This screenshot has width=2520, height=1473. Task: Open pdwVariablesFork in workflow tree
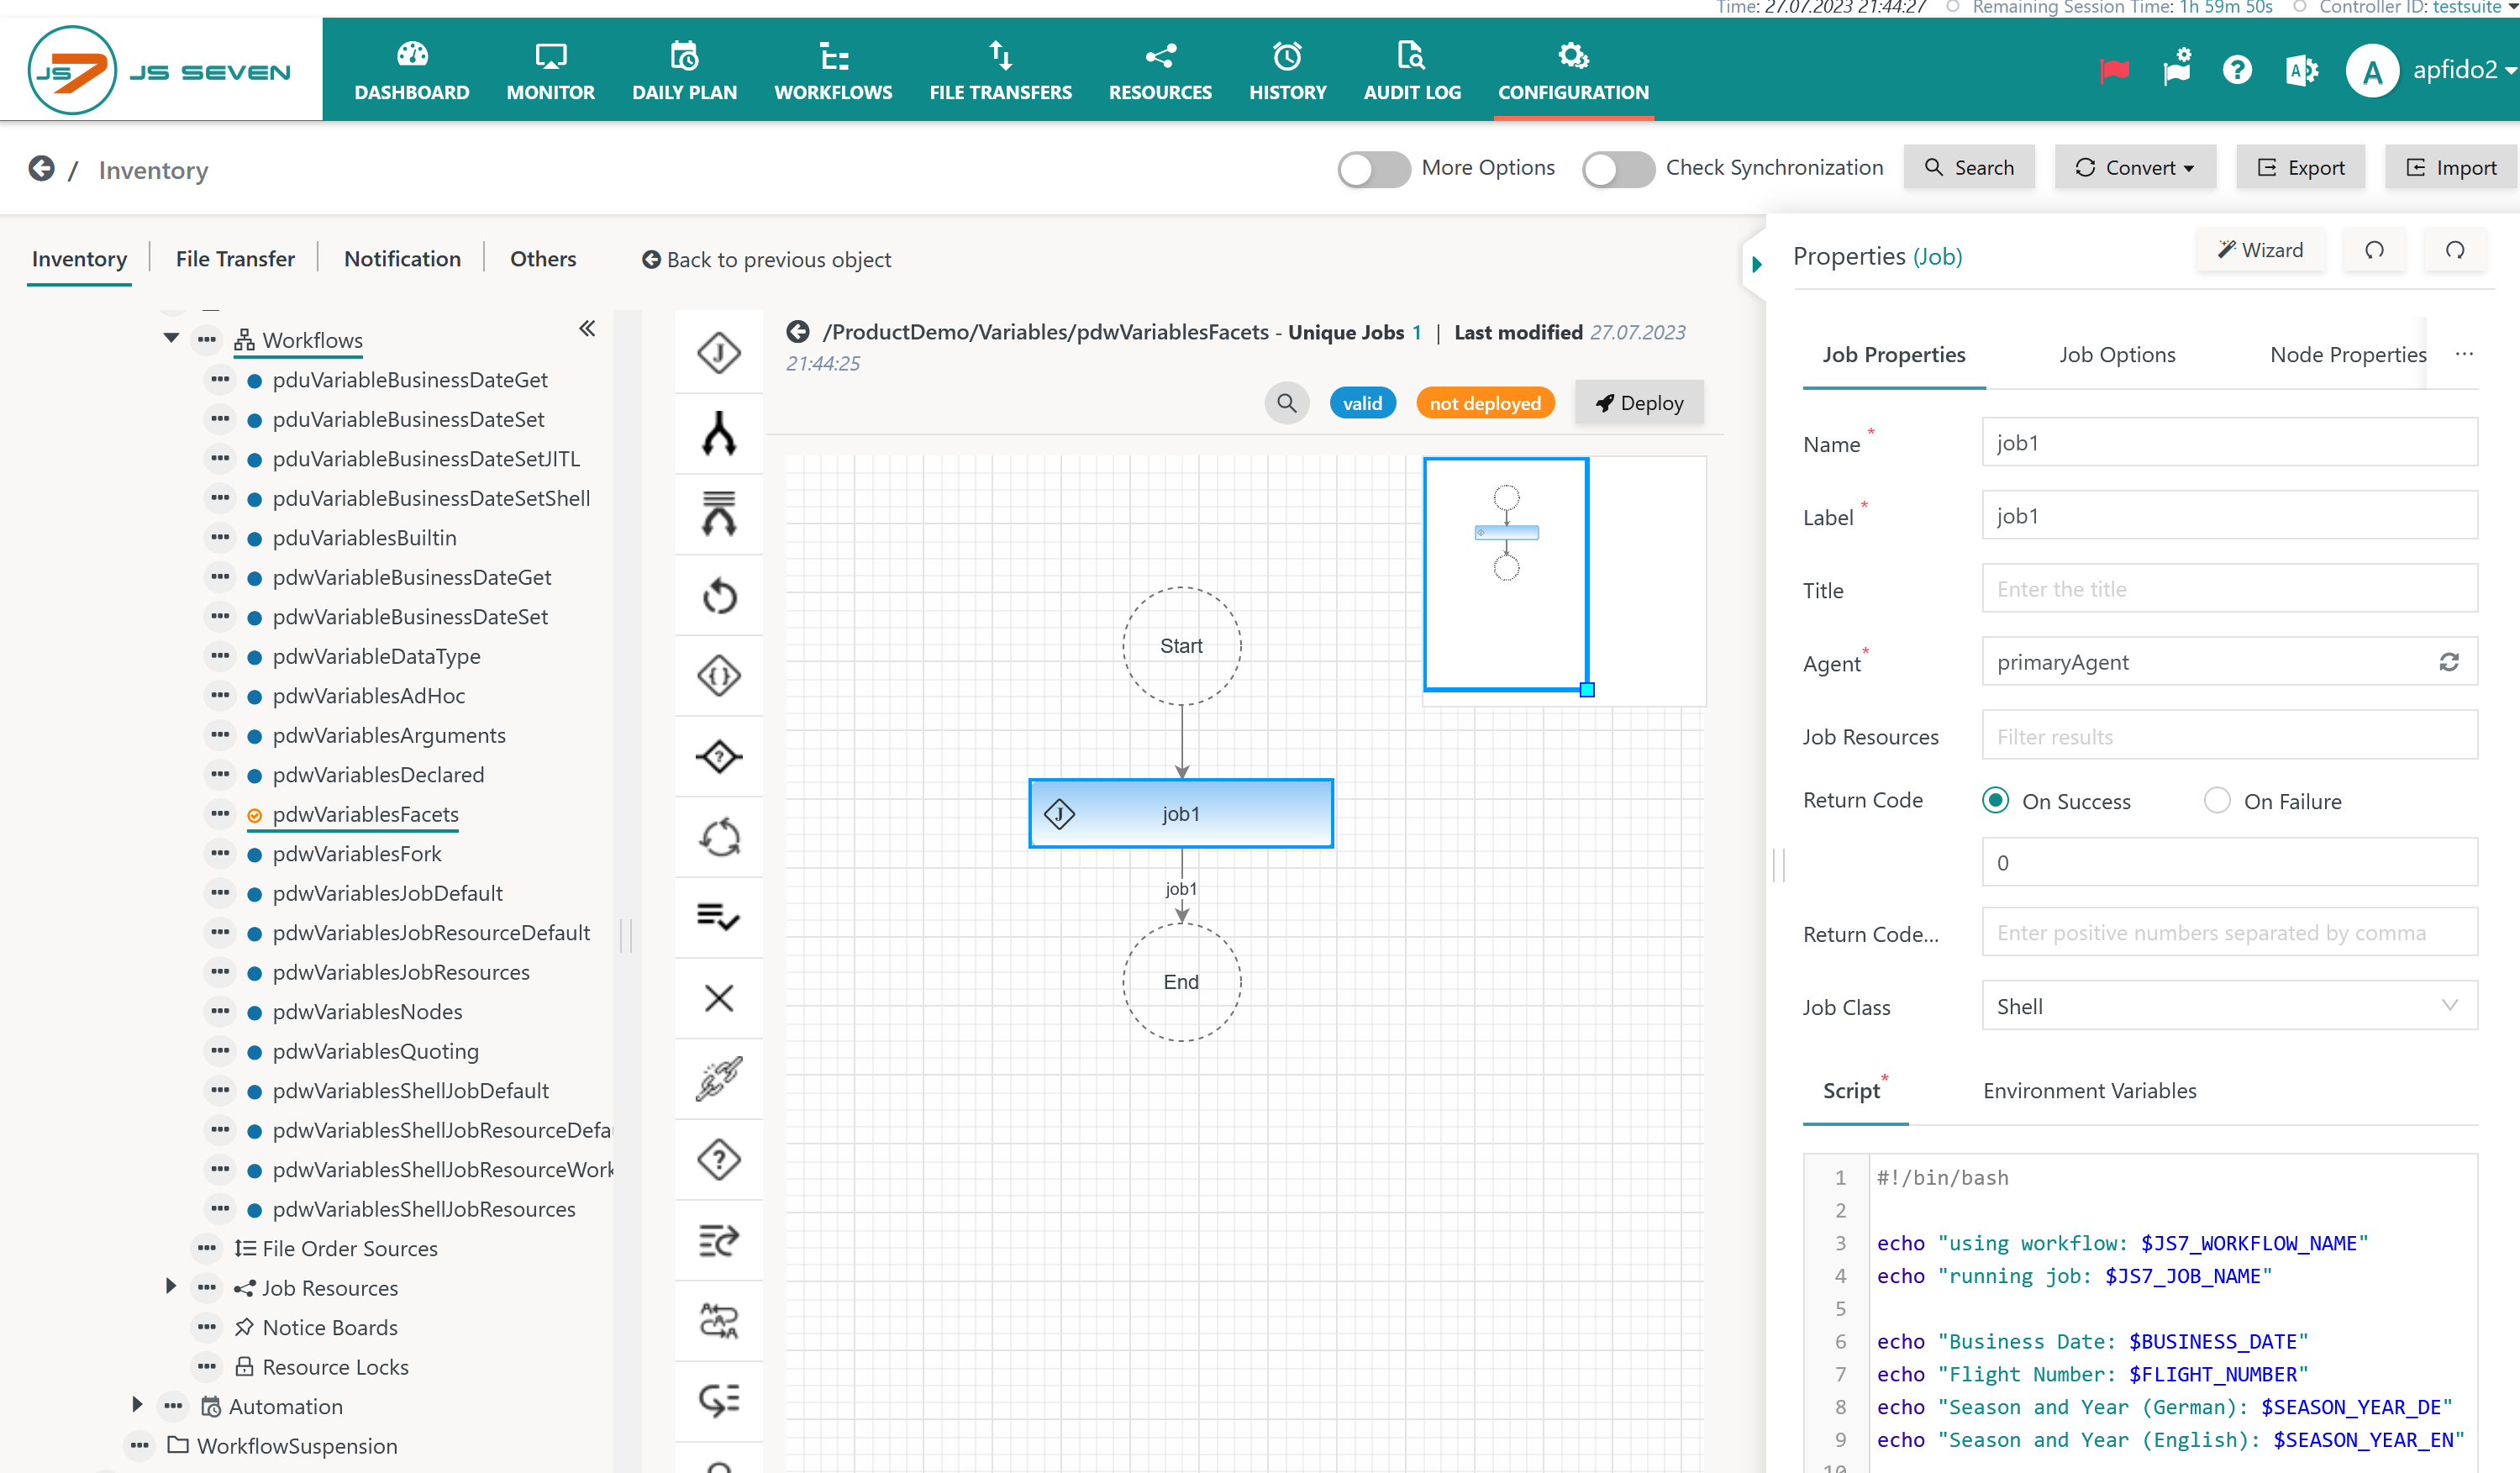356,853
